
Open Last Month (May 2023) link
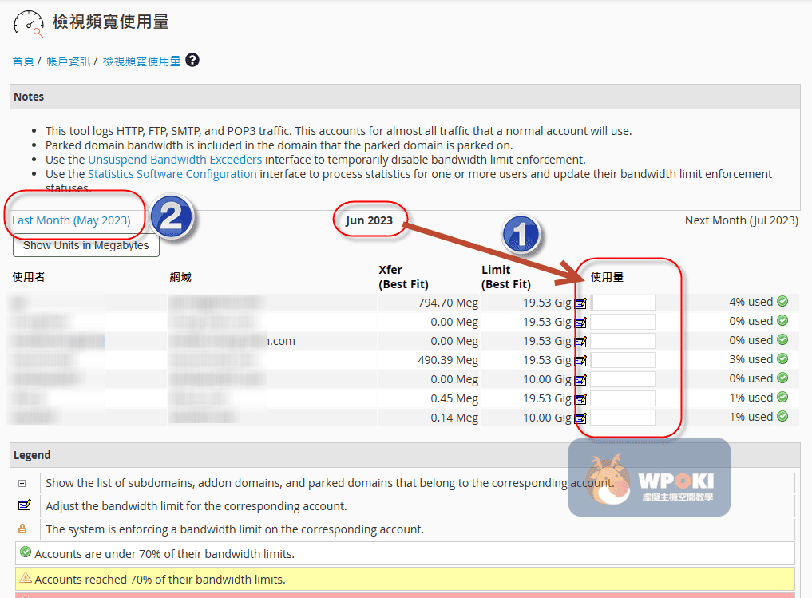click(71, 220)
